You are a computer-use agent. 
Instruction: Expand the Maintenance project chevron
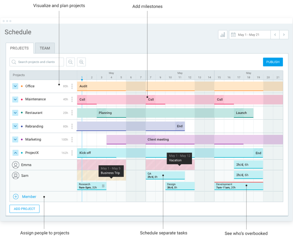(x=15, y=99)
